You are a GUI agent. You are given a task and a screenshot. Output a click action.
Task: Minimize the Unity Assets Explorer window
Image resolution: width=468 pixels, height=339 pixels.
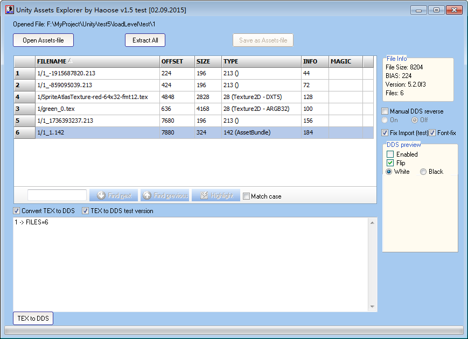(x=418, y=10)
